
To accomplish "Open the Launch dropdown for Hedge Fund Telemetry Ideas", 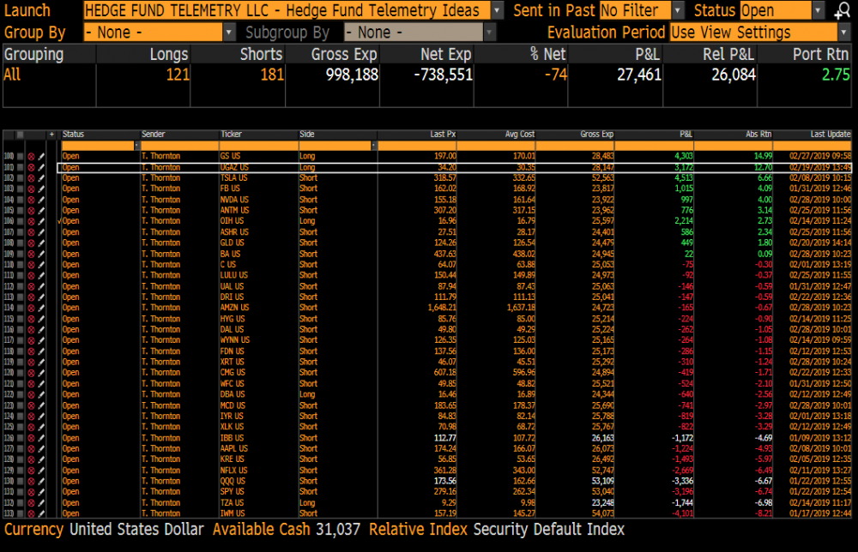I will (497, 10).
